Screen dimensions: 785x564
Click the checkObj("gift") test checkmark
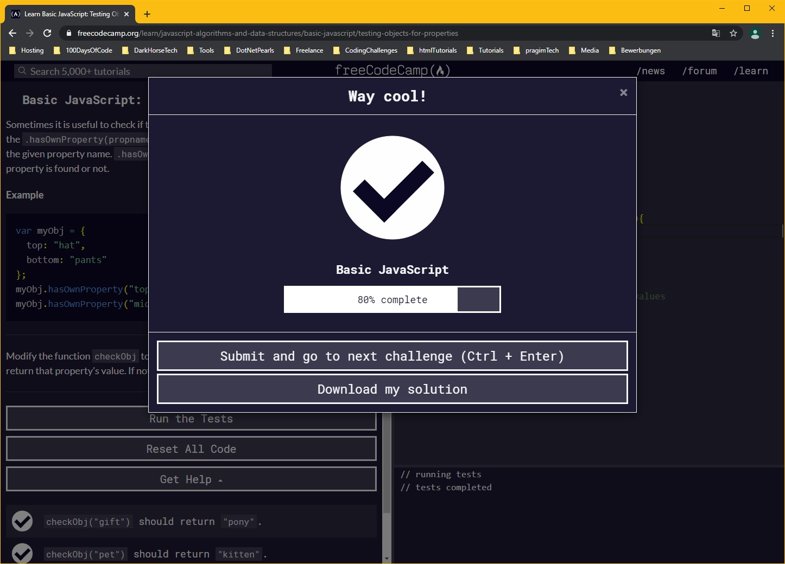tap(22, 521)
